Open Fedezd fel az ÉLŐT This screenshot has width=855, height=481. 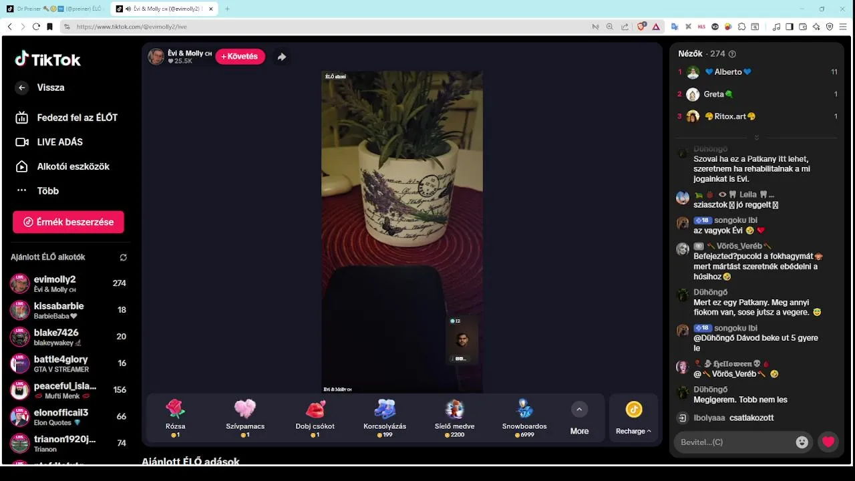[x=67, y=118]
